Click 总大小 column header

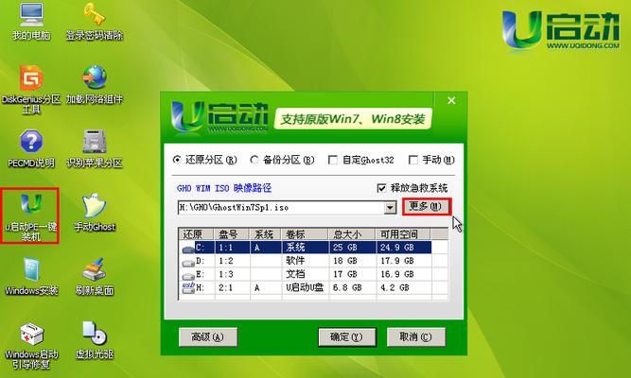tap(352, 234)
